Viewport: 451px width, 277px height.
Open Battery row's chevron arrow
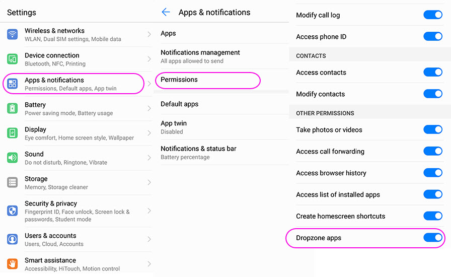coord(149,108)
